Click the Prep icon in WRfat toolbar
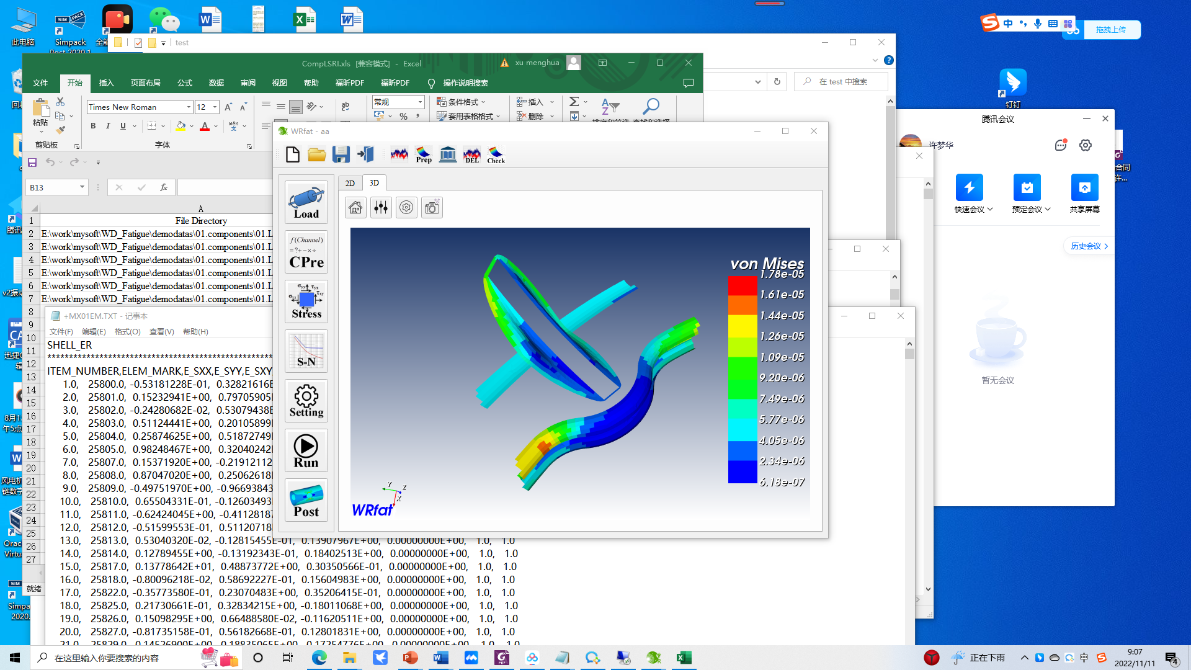The width and height of the screenshot is (1191, 670). point(424,154)
